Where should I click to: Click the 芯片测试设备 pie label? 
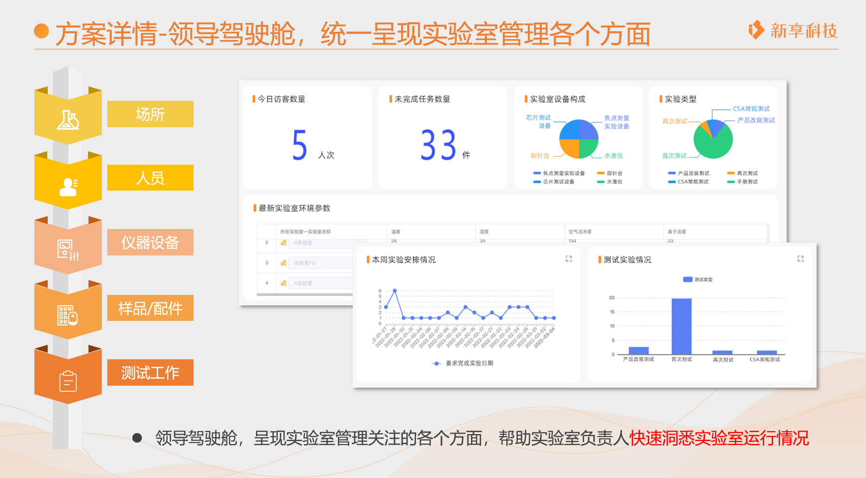[538, 122]
